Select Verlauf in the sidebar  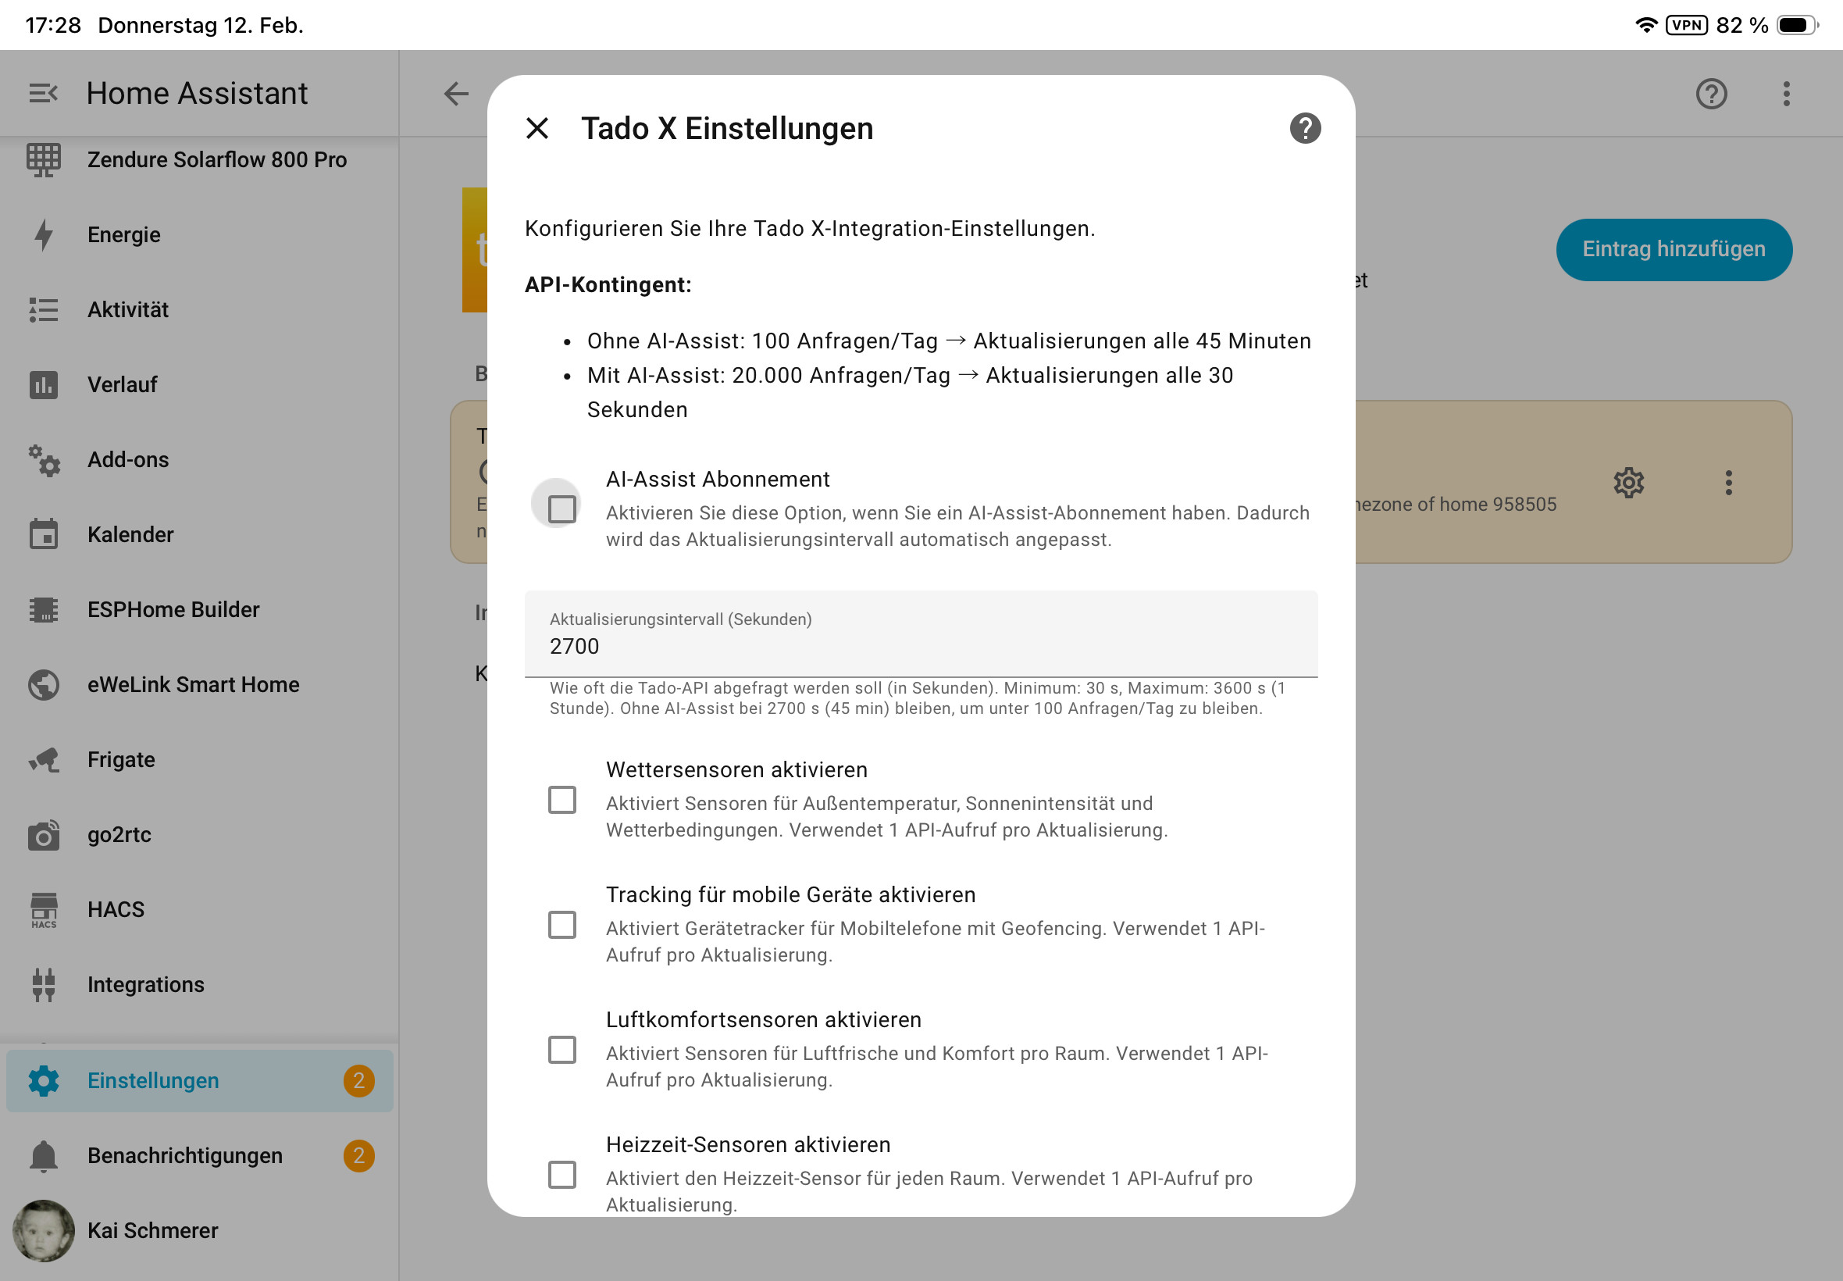[x=122, y=384]
